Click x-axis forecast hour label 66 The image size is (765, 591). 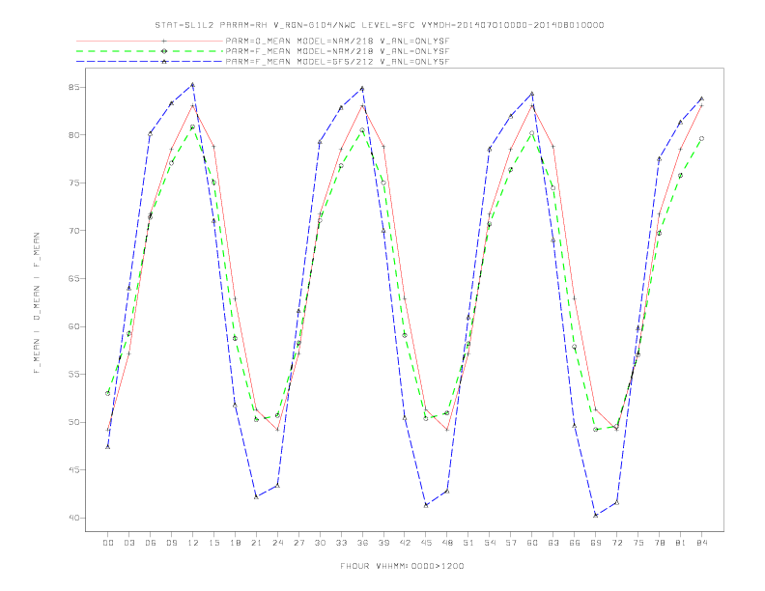(x=575, y=543)
